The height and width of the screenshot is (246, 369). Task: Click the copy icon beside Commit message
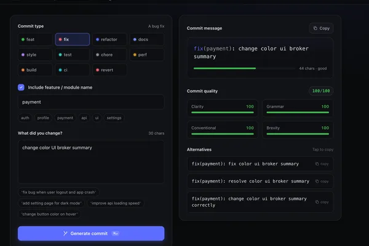coord(315,28)
